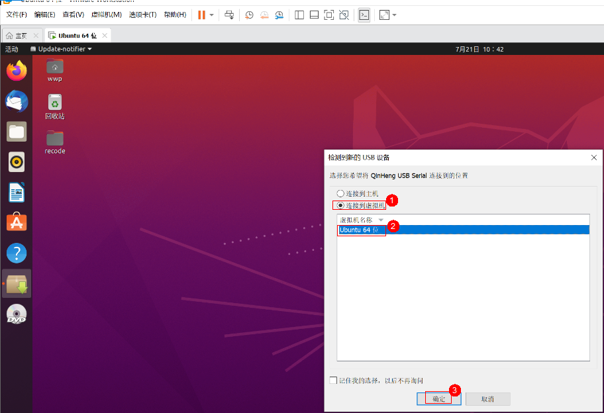Click the take snapshot clock icon
Image resolution: width=604 pixels, height=413 pixels.
point(248,15)
